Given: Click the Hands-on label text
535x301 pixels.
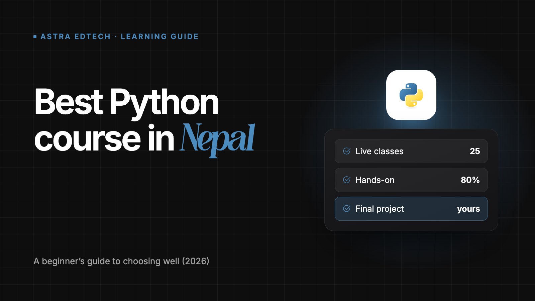Looking at the screenshot, I should pos(375,180).
